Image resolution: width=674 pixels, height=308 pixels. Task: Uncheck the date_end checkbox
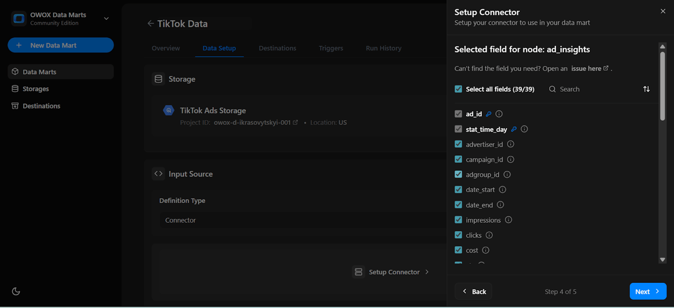[x=458, y=205]
